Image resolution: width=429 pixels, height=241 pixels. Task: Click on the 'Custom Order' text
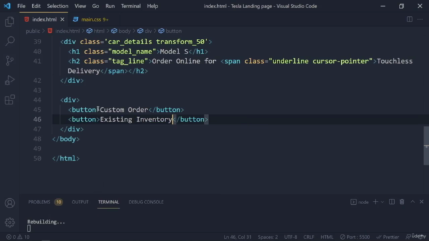pos(124,110)
